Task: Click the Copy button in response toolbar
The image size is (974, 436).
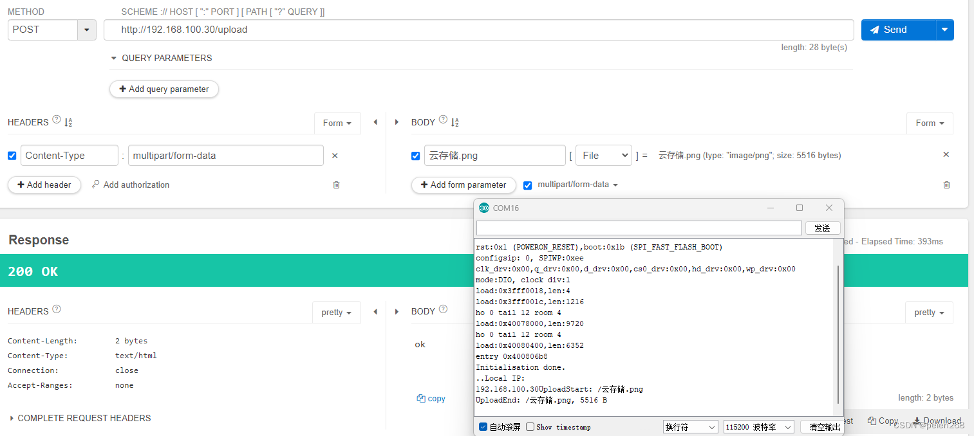Action: (883, 421)
